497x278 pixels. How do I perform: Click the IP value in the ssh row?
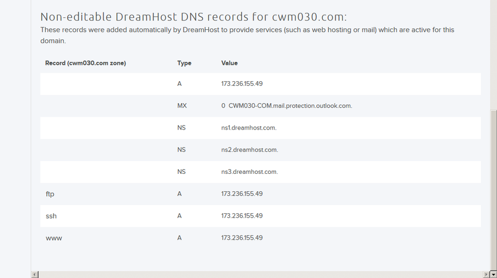point(242,216)
